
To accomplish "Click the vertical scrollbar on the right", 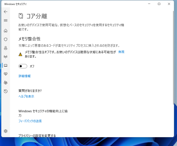I will pyautogui.click(x=173, y=58).
